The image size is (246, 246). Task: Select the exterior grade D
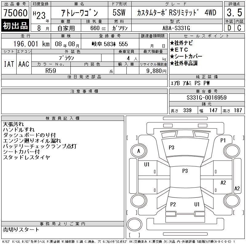[229, 28]
